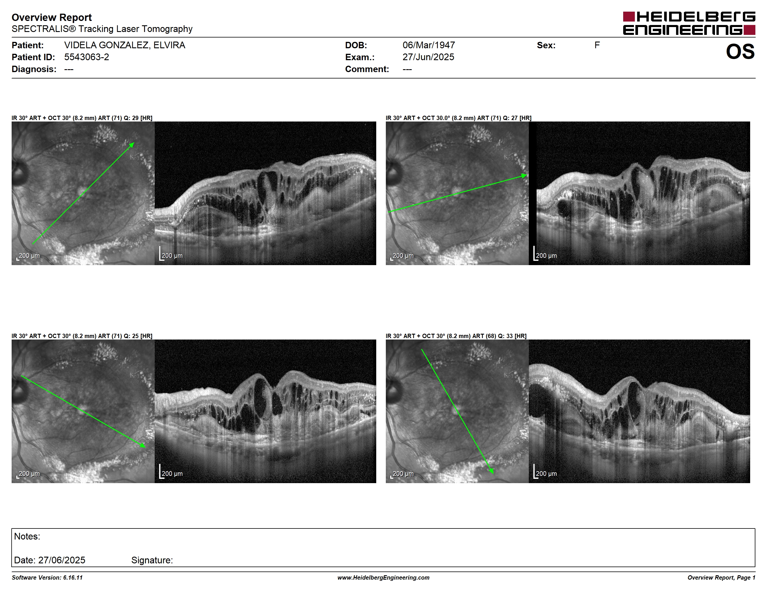
Task: Click 'Overview Report, Page 1' footer
Action: coord(721,578)
